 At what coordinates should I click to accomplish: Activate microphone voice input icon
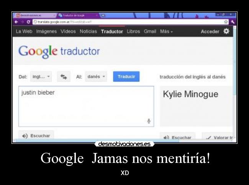coord(149,121)
